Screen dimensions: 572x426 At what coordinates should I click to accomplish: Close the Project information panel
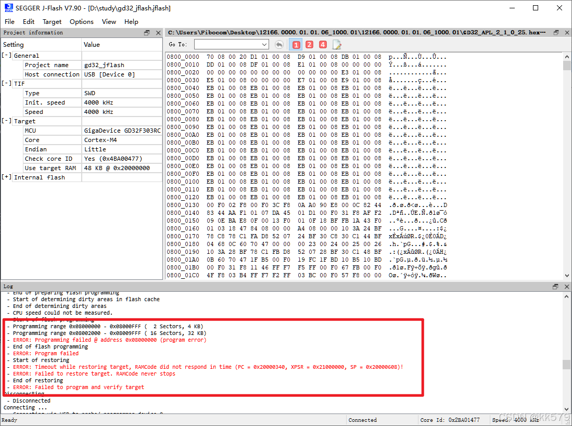click(158, 33)
